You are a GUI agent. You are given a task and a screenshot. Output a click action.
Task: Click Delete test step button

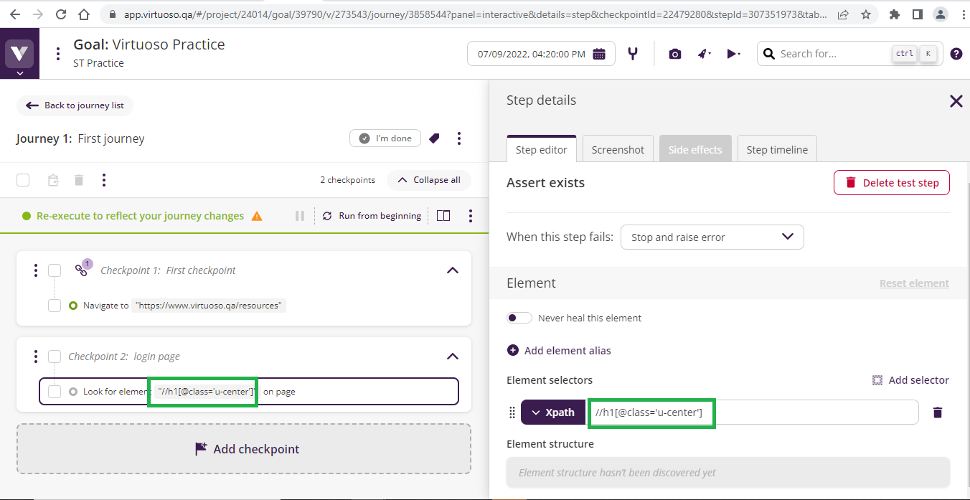point(891,183)
